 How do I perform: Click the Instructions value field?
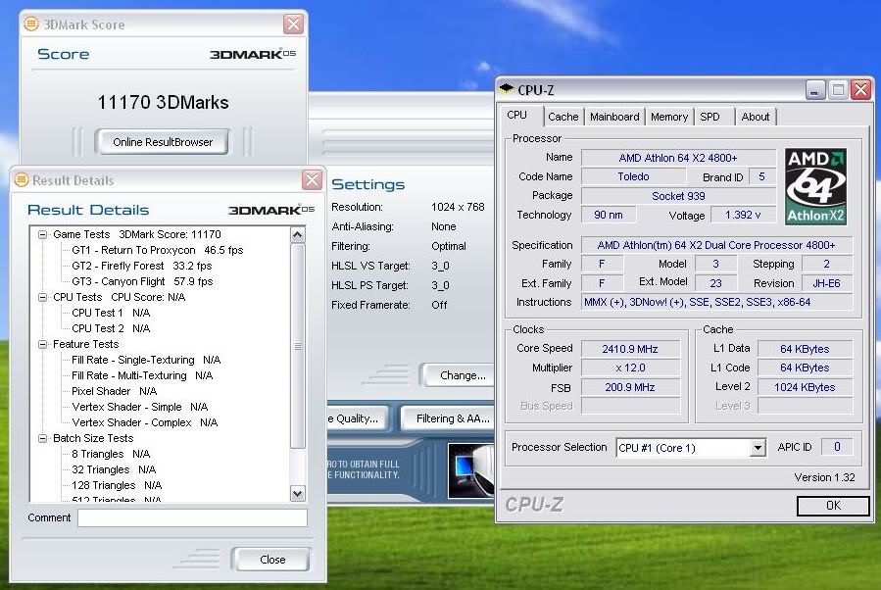click(716, 302)
